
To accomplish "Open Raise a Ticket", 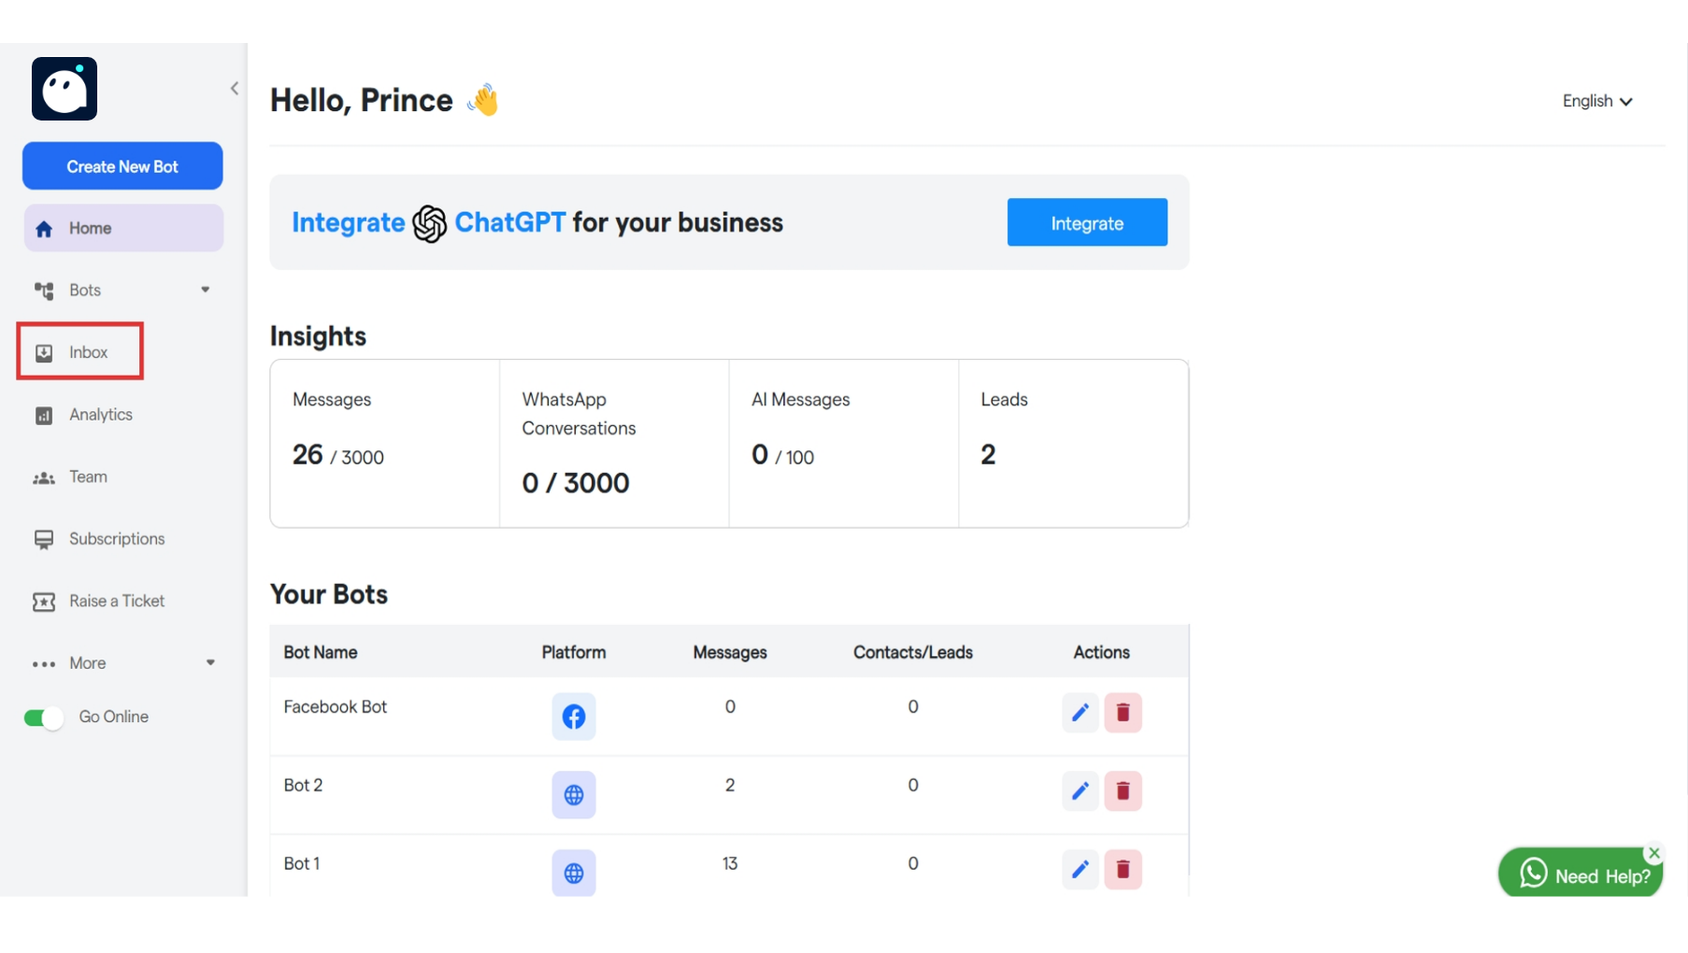I will click(x=117, y=601).
